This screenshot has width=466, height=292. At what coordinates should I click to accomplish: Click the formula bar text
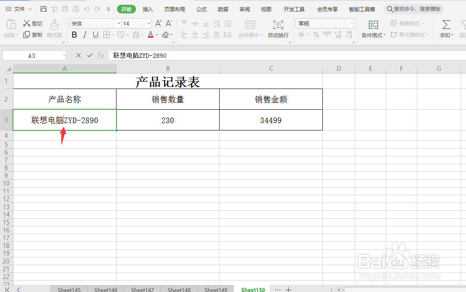140,56
